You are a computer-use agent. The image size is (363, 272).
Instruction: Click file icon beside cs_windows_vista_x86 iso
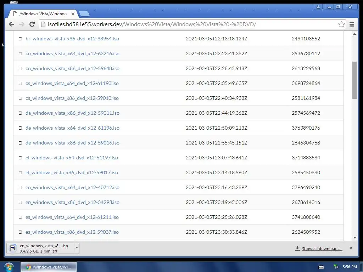pyautogui.click(x=20, y=98)
